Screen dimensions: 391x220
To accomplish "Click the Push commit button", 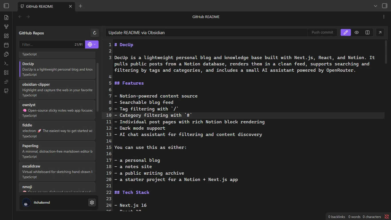I will coord(322,32).
